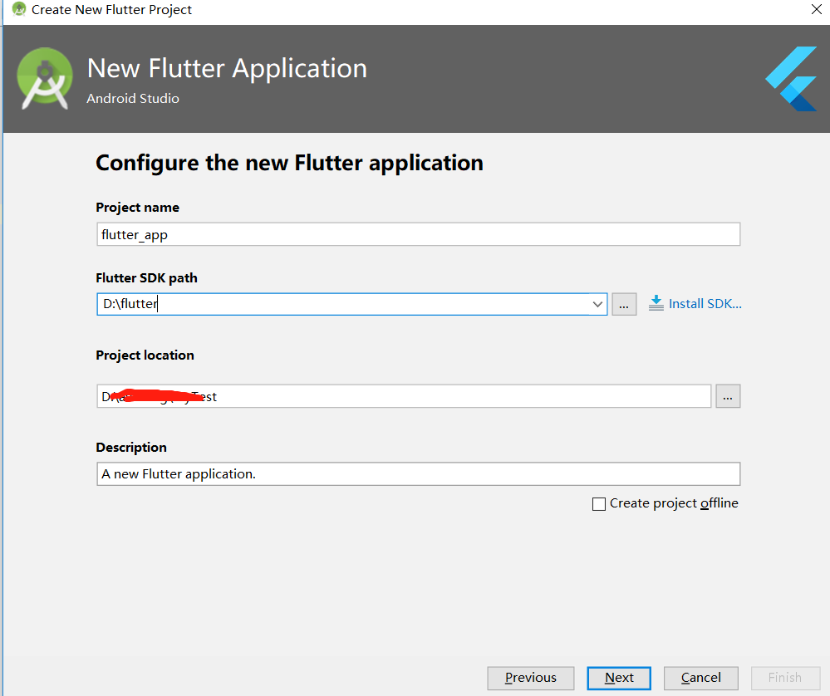
Task: Click the Finish button
Action: tap(784, 678)
